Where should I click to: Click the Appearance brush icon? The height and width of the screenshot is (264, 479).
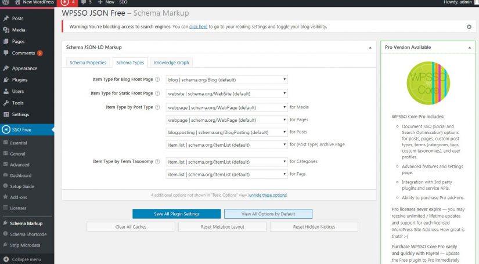tap(6, 68)
